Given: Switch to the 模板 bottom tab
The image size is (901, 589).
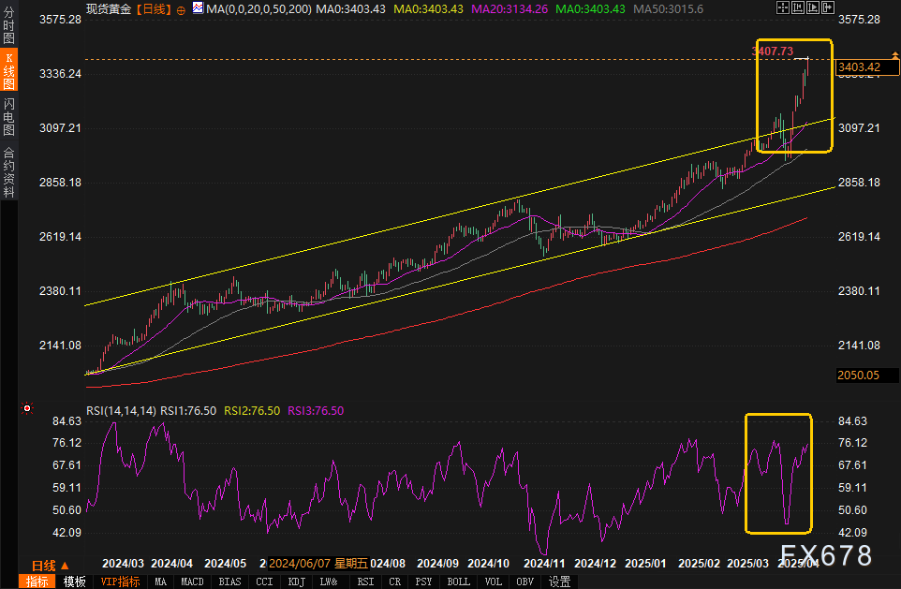Looking at the screenshot, I should [x=74, y=582].
